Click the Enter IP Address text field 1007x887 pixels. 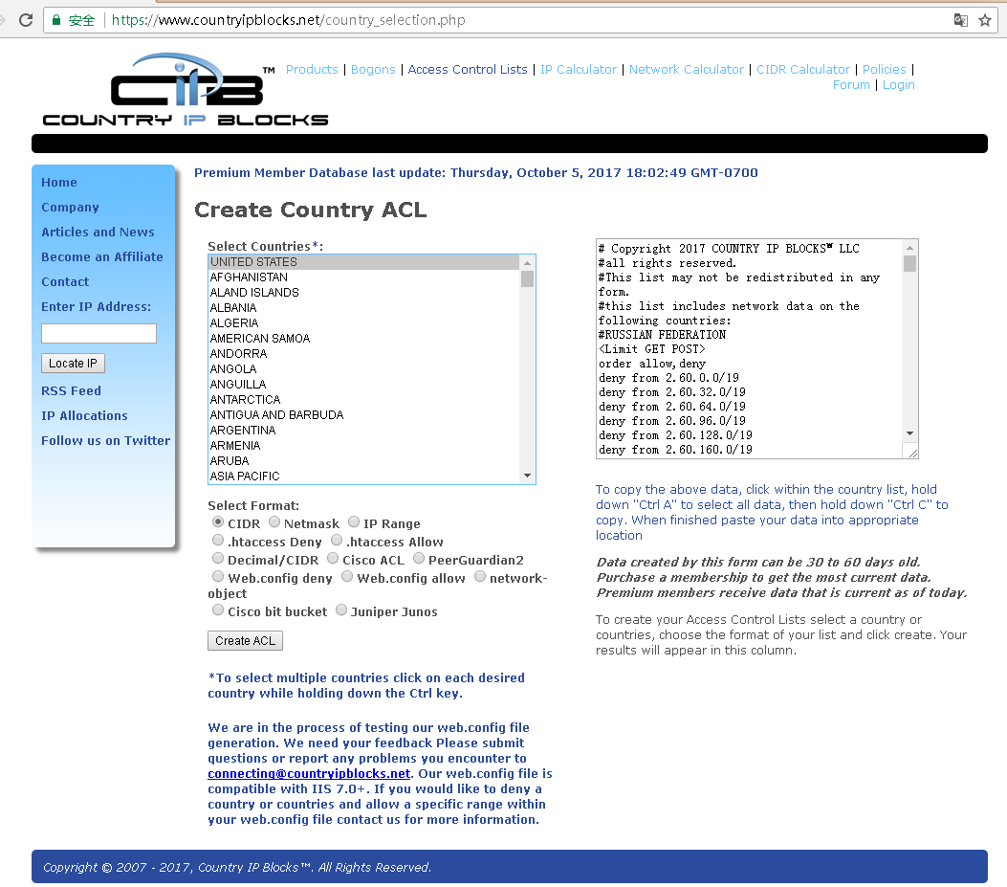[99, 333]
